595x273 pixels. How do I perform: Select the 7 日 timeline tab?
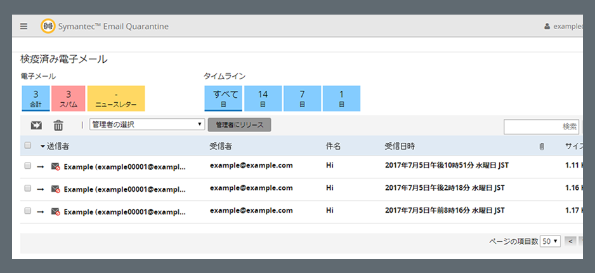pos(303,98)
